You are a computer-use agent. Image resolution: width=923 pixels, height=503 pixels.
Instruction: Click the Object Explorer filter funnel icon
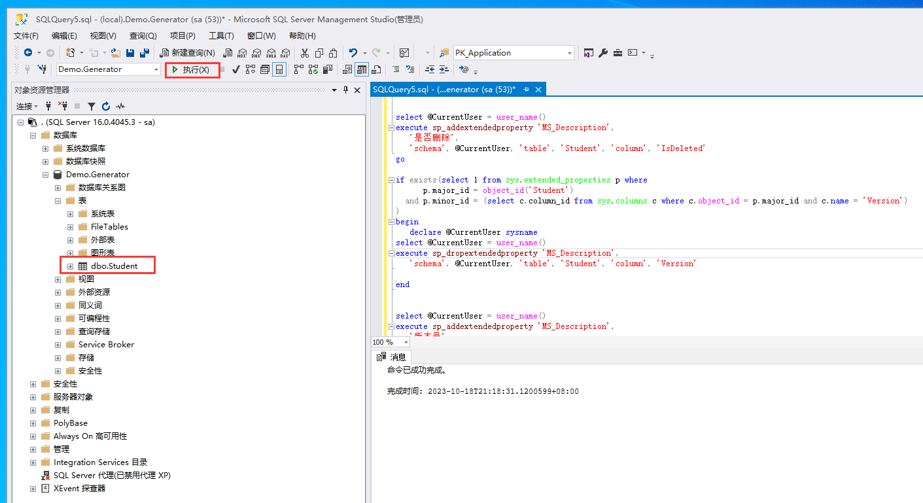[92, 106]
